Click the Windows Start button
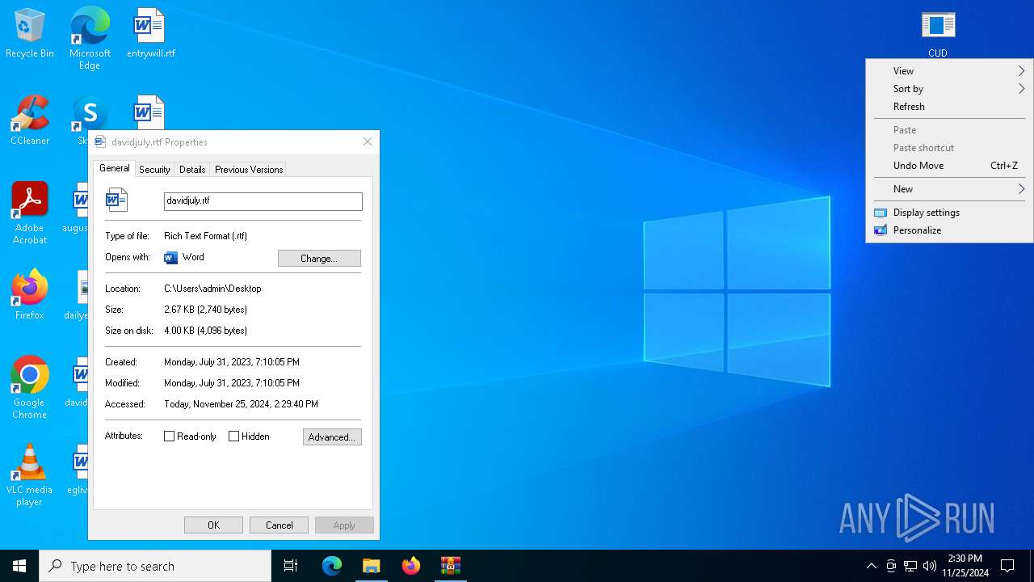 click(x=19, y=566)
